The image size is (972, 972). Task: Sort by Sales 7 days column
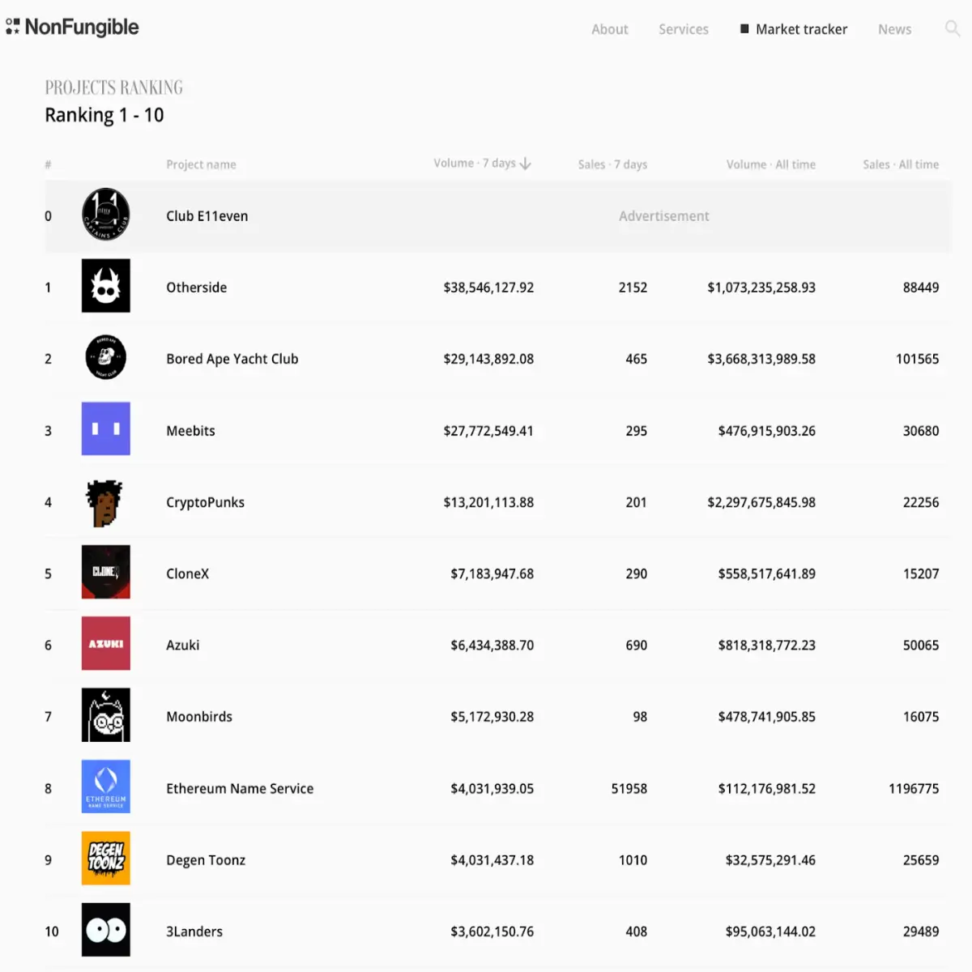tap(612, 164)
